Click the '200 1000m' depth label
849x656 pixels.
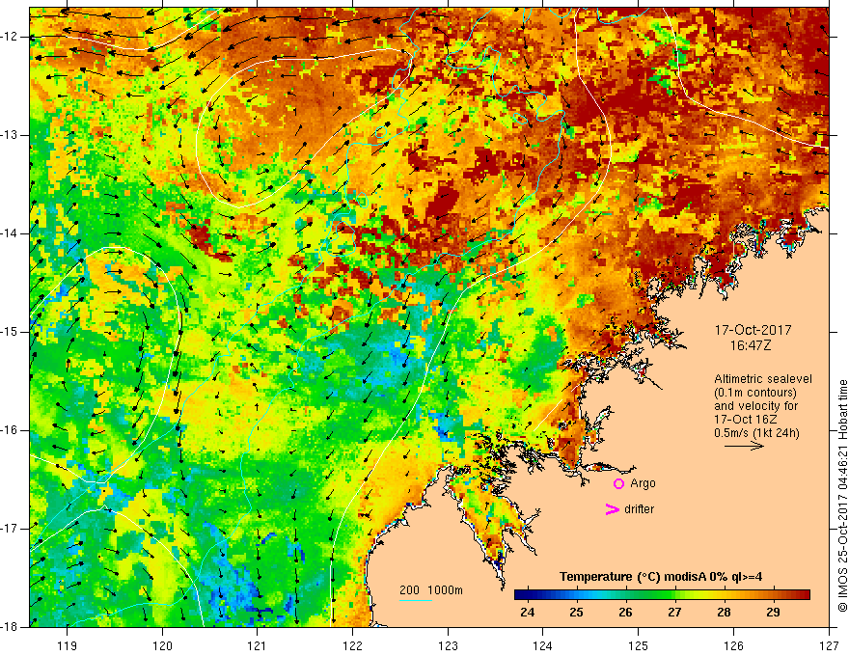pos(431,590)
